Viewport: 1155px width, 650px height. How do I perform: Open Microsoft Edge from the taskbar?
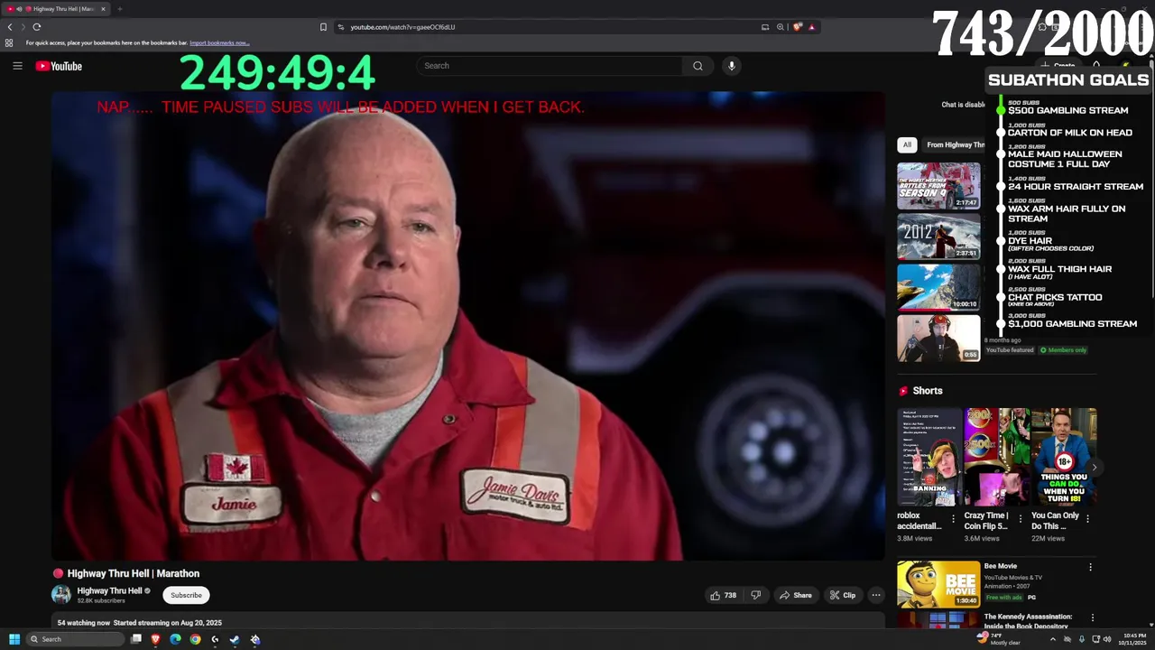[175, 639]
